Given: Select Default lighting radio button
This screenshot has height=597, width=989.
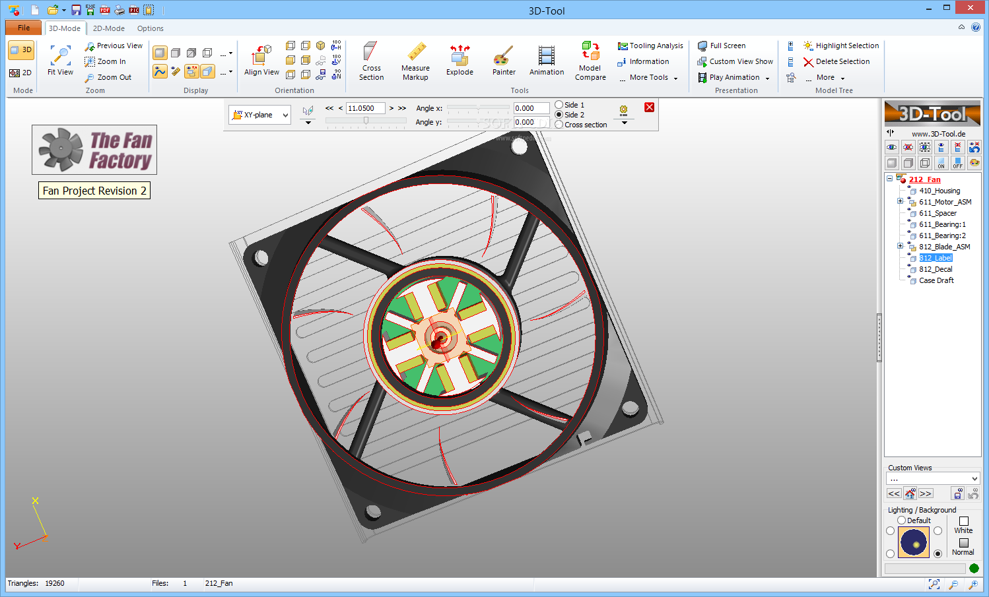Looking at the screenshot, I should pyautogui.click(x=901, y=520).
